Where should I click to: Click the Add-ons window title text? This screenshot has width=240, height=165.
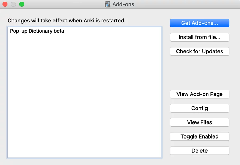coord(123,4)
